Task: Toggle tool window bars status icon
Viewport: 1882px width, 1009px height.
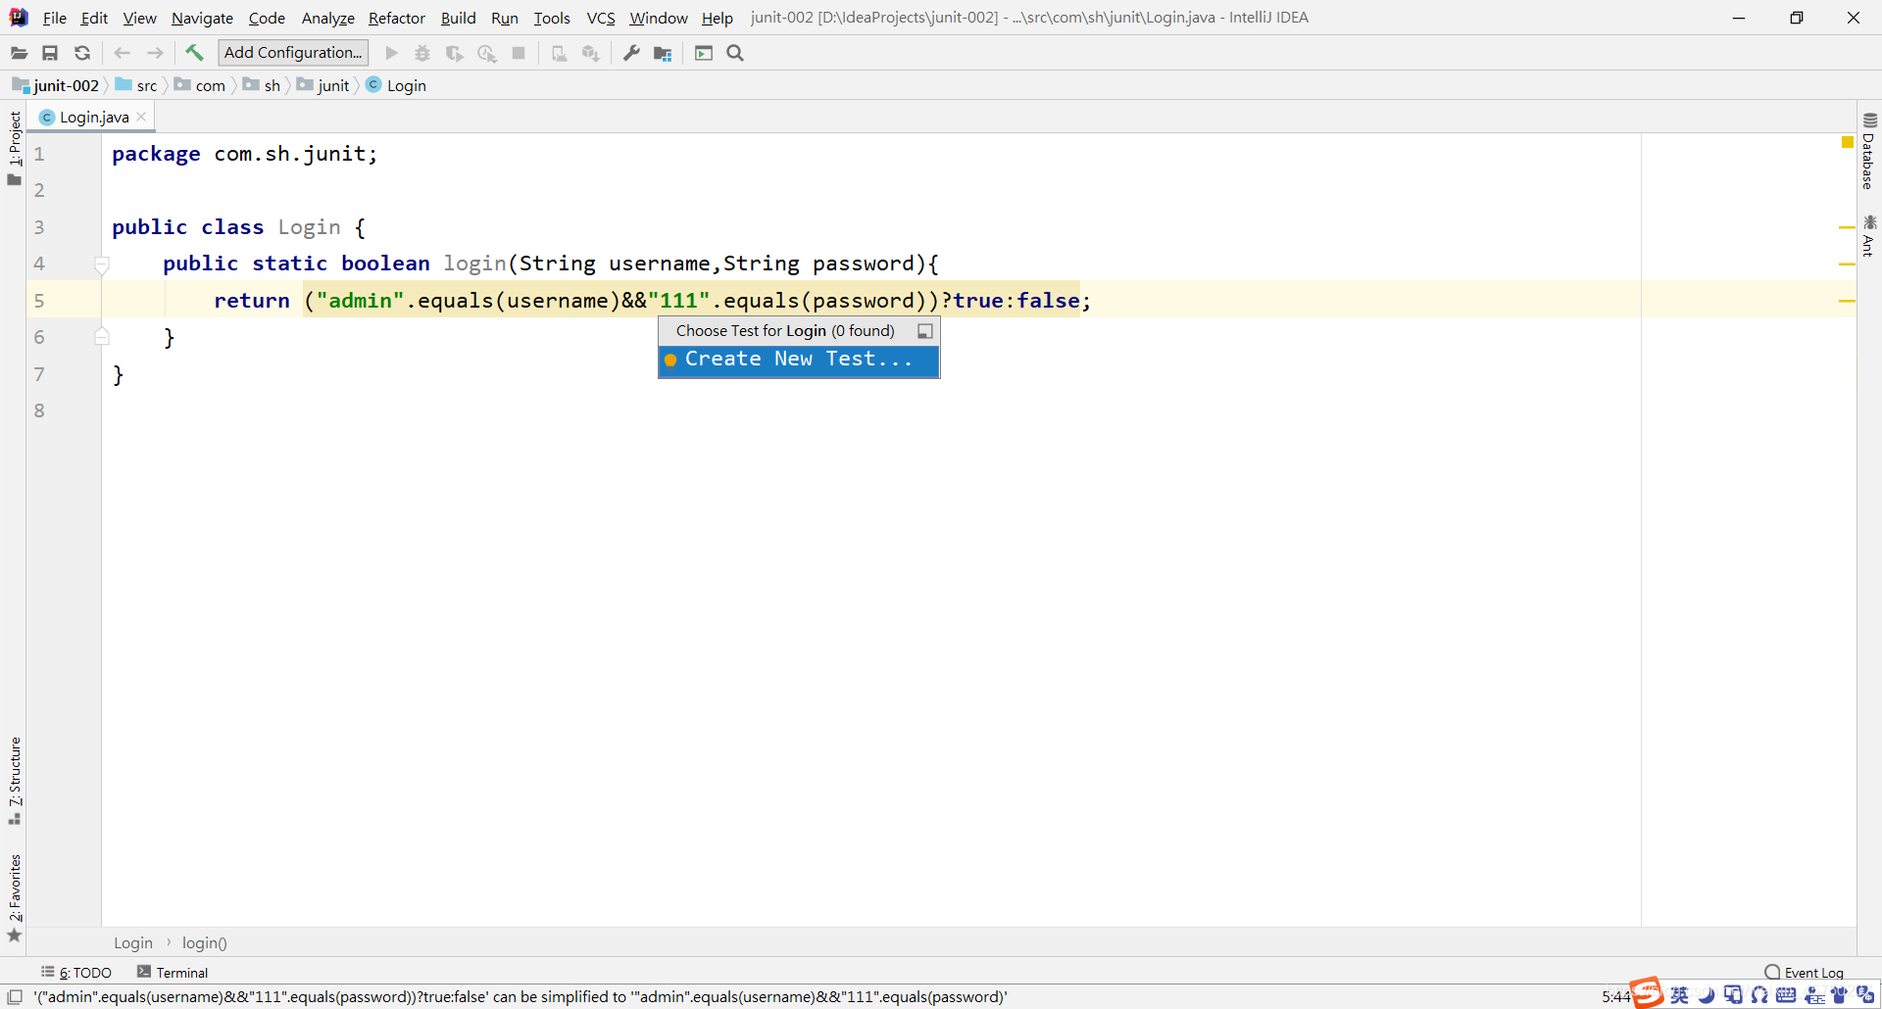Action: click(15, 996)
